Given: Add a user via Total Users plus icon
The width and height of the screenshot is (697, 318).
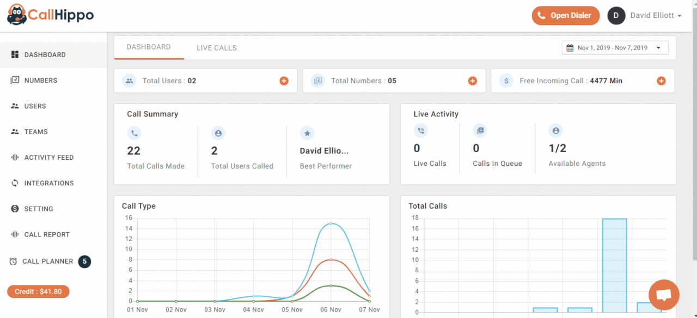Looking at the screenshot, I should 284,81.
